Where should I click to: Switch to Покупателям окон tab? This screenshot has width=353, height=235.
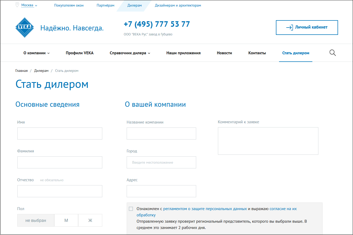tap(69, 5)
